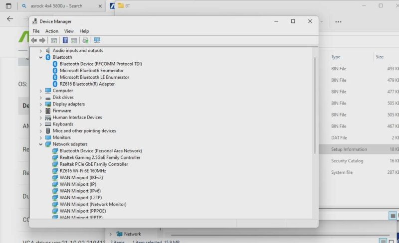399x243 pixels.
Task: Select the System file row in File Explorer
Action: click(x=359, y=172)
